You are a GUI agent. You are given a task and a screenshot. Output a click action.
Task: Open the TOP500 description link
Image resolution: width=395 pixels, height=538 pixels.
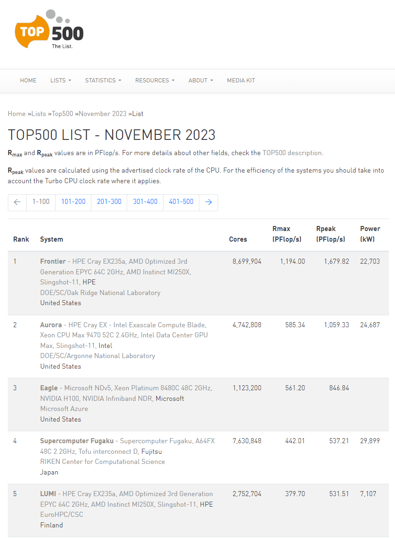pyautogui.click(x=292, y=153)
